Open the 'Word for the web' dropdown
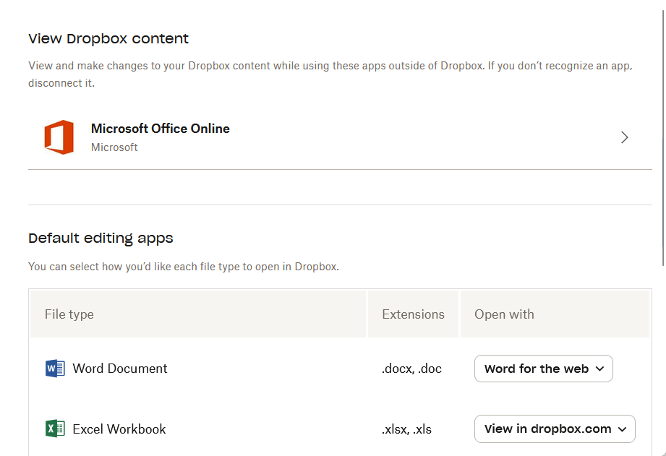Viewport: 666px width, 456px height. 543,369
